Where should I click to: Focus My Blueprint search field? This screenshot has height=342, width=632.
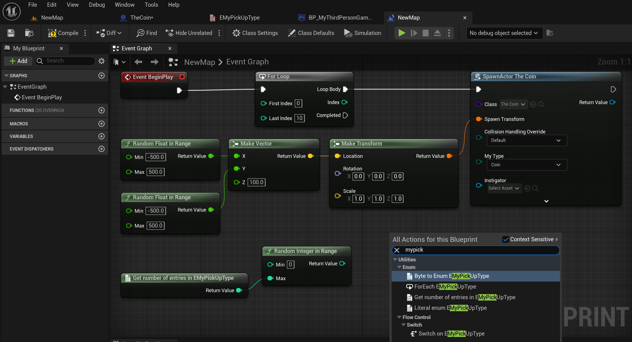[x=66, y=61]
